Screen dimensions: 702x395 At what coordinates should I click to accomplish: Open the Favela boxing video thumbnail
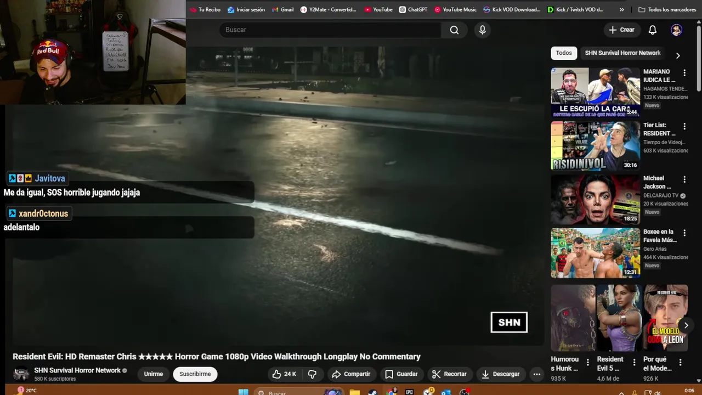click(595, 252)
